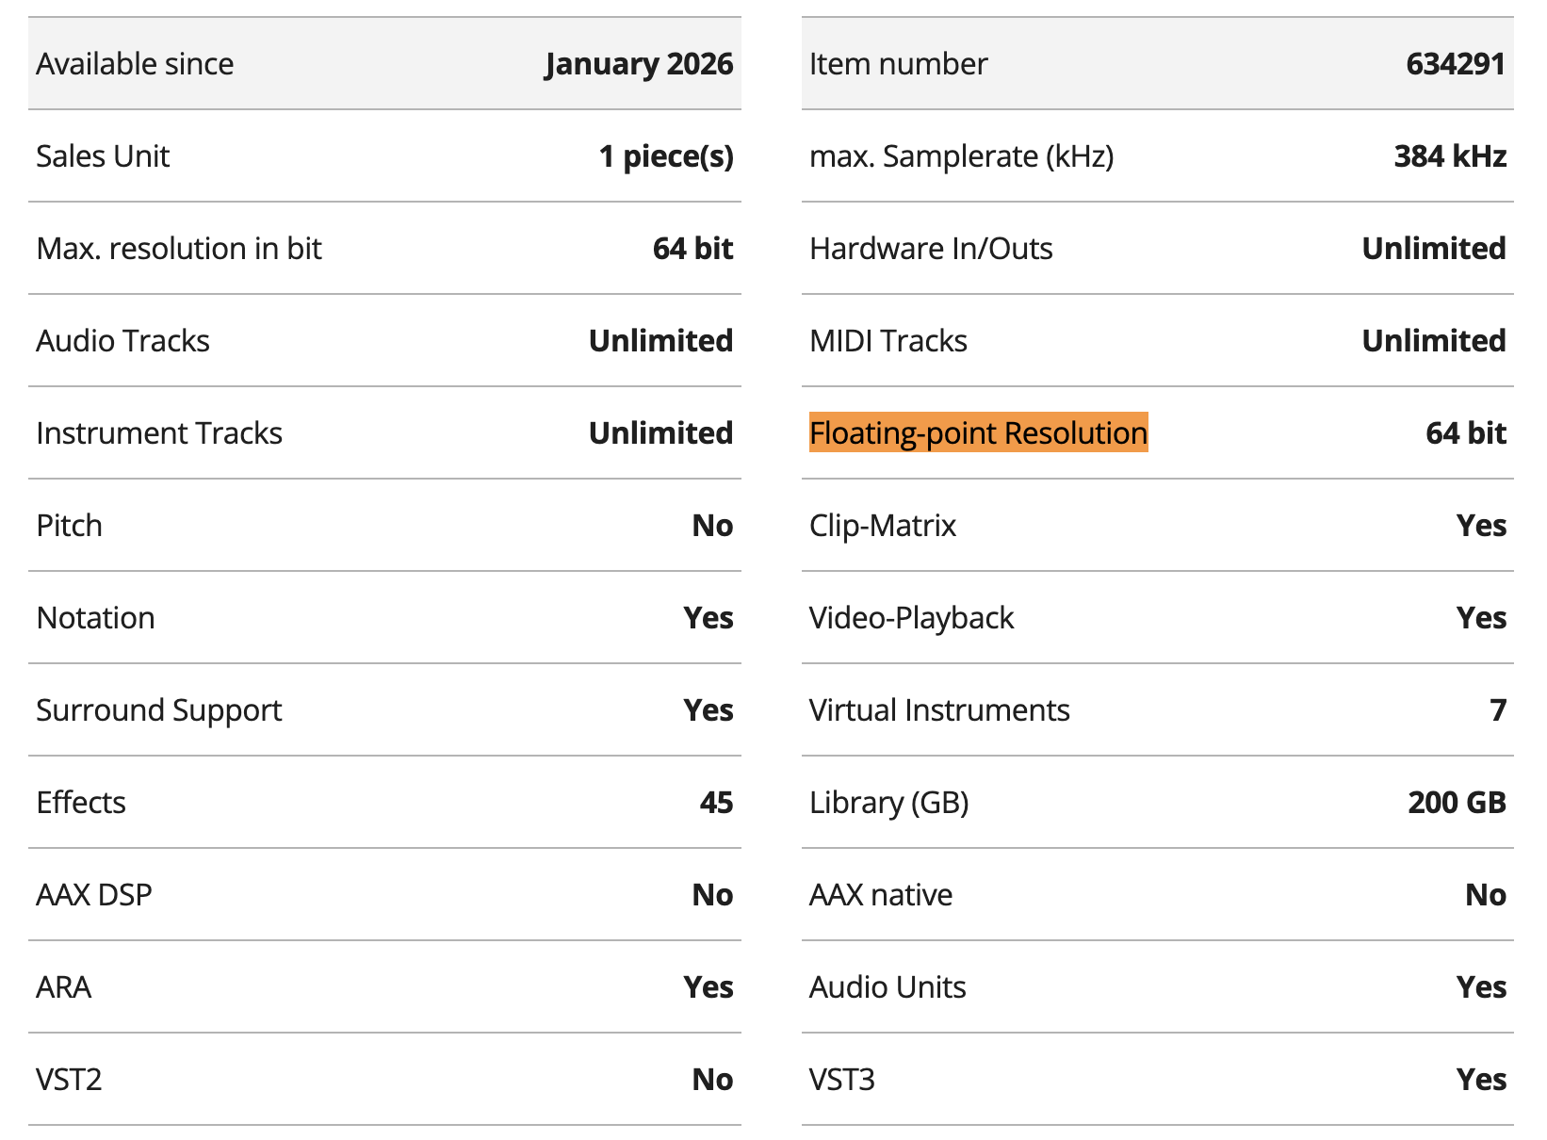Click the highlighted Floating-point Resolution label

tap(978, 433)
